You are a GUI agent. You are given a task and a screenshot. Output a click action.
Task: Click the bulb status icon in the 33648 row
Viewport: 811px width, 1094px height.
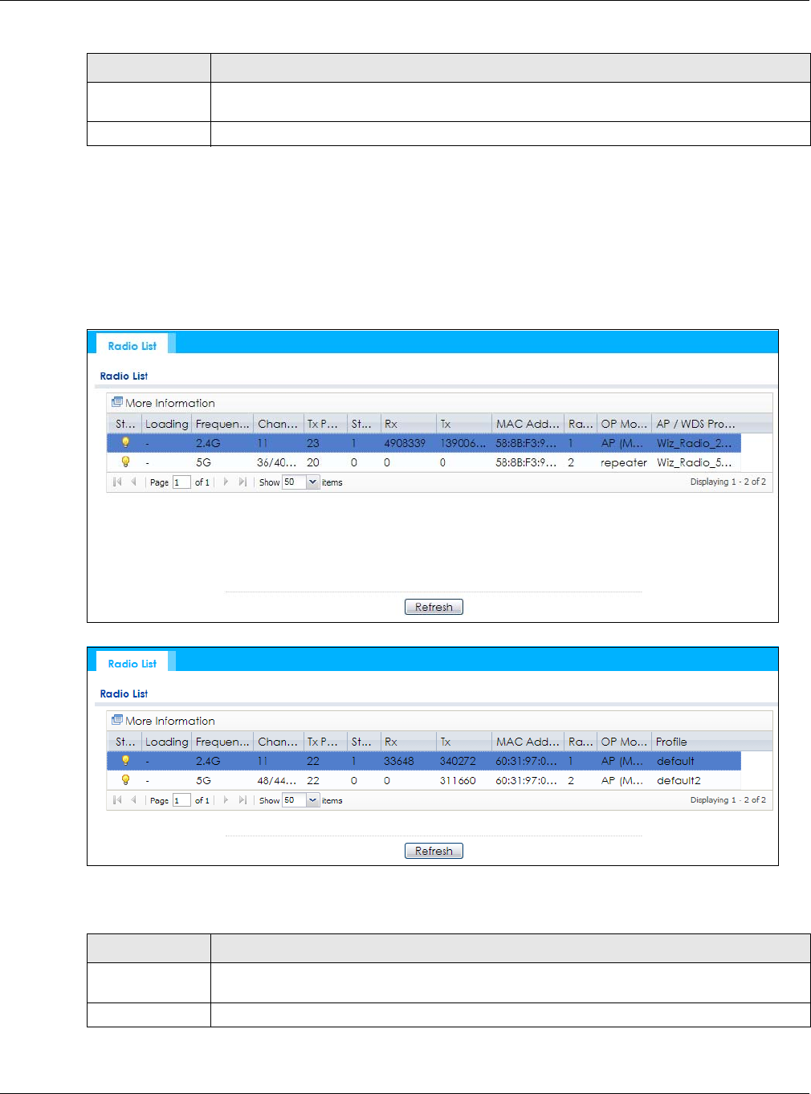pyautogui.click(x=125, y=760)
